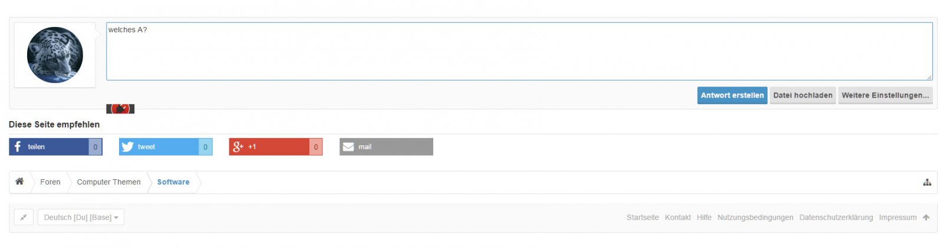This screenshot has width=943, height=248.
Task: Click into the reply text area
Action: 519,52
